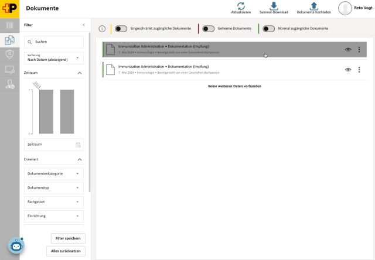Click file icon of highlighted first document
This screenshot has height=260, width=375.
click(x=110, y=49)
